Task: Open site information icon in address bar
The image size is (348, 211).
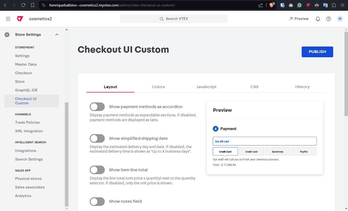Action: point(44,5)
